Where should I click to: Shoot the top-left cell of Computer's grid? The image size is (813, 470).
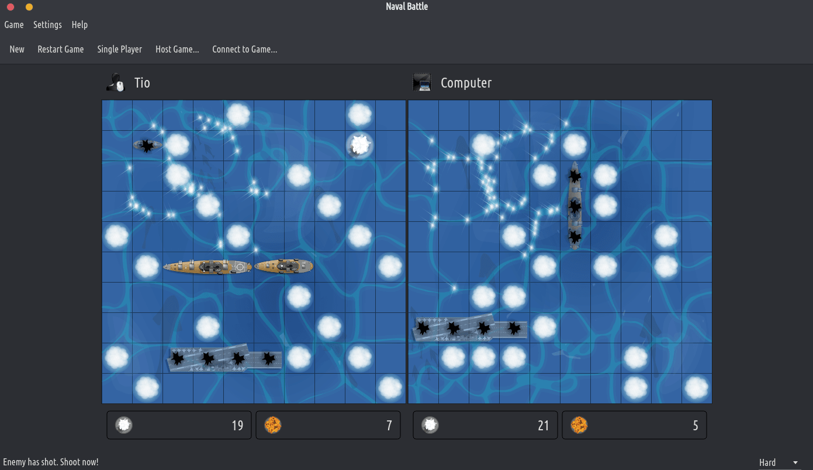click(423, 115)
